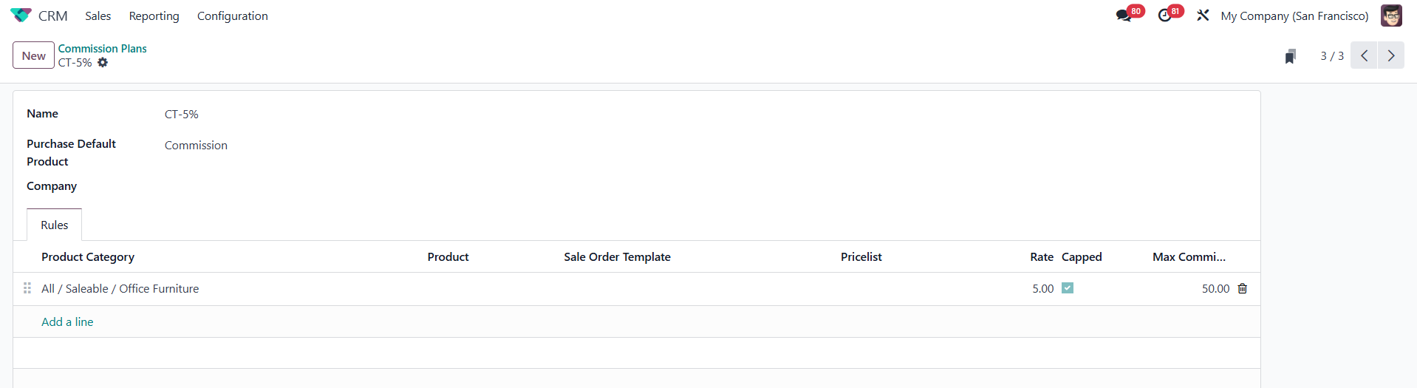The height and width of the screenshot is (388, 1417).
Task: Click the Odoo CRM app logo icon
Action: pos(21,16)
